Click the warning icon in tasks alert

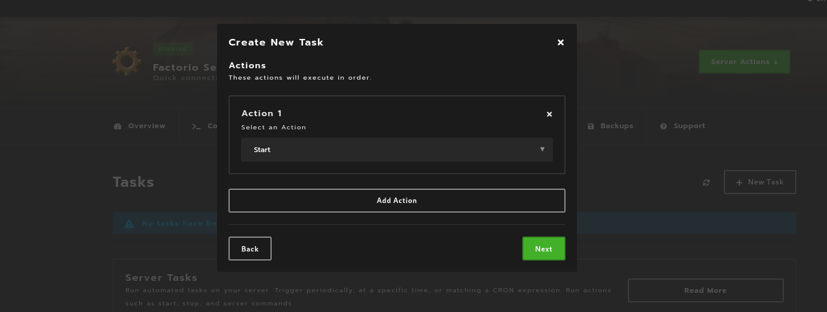(x=129, y=223)
